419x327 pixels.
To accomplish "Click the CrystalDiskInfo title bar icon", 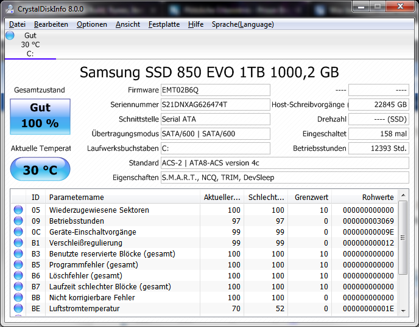I will pos(10,9).
